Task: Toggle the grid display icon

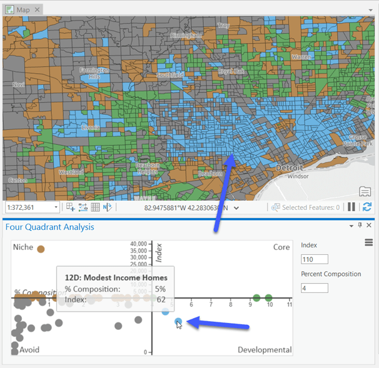Action: [95, 207]
